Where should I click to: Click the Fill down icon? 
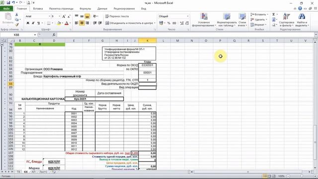274,19
